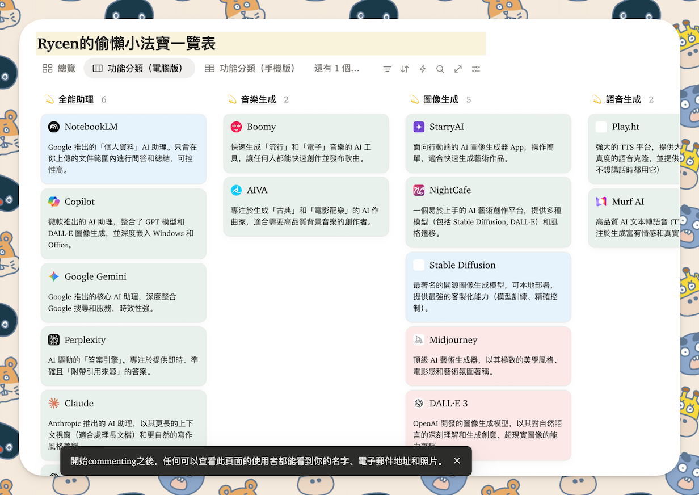699x495 pixels.
Task: Click the Copilot logo icon
Action: (x=54, y=202)
